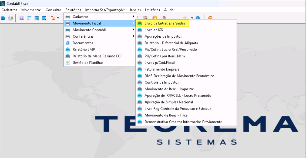Open the Cadastros menu in the menu bar
This screenshot has height=158, width=306.
point(9,10)
